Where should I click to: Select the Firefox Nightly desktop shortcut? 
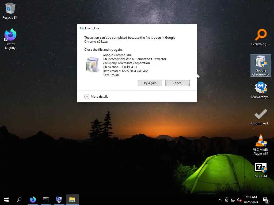[x=10, y=39]
